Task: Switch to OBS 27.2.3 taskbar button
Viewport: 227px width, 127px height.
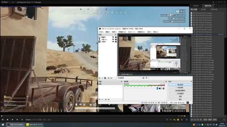Action: [x=16, y=124]
